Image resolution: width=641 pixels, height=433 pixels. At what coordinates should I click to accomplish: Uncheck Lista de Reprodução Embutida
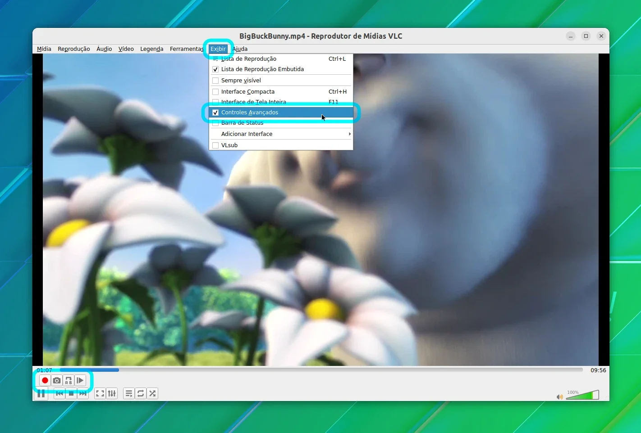[x=281, y=69]
